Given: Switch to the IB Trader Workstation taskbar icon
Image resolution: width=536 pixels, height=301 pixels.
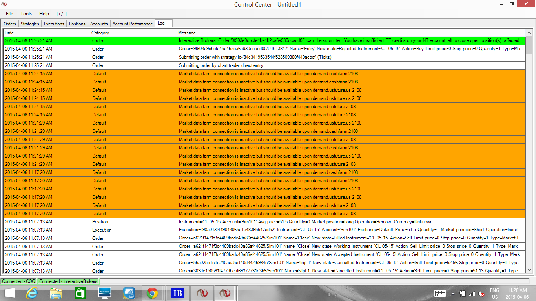Looking at the screenshot, I should pyautogui.click(x=178, y=293).
